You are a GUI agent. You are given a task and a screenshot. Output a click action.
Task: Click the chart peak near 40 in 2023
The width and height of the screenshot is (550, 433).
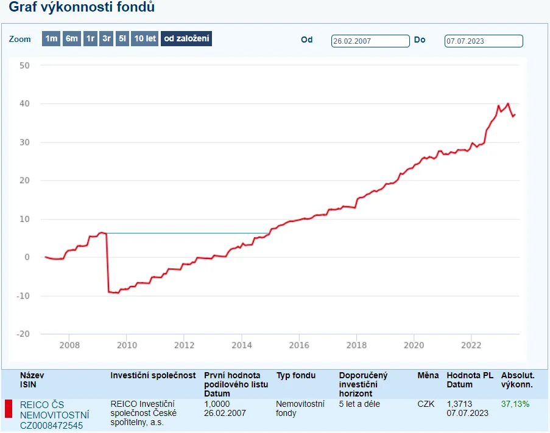point(507,104)
